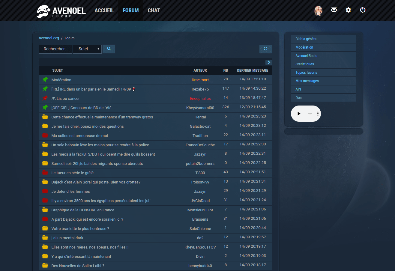This screenshot has height=271, width=395.
Task: Click author name bennybudd40
Action: pyautogui.click(x=200, y=266)
